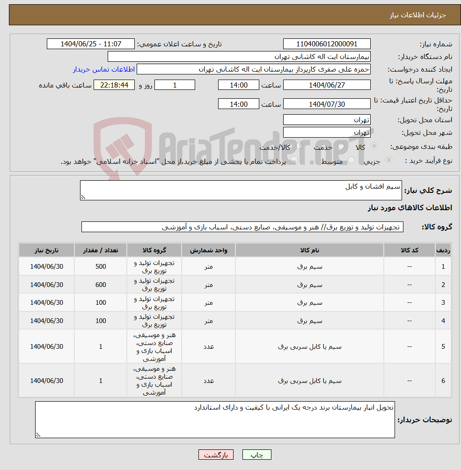Click the بازگشت button at the bottom
Viewport: 461px width, 470px height.
216,455
